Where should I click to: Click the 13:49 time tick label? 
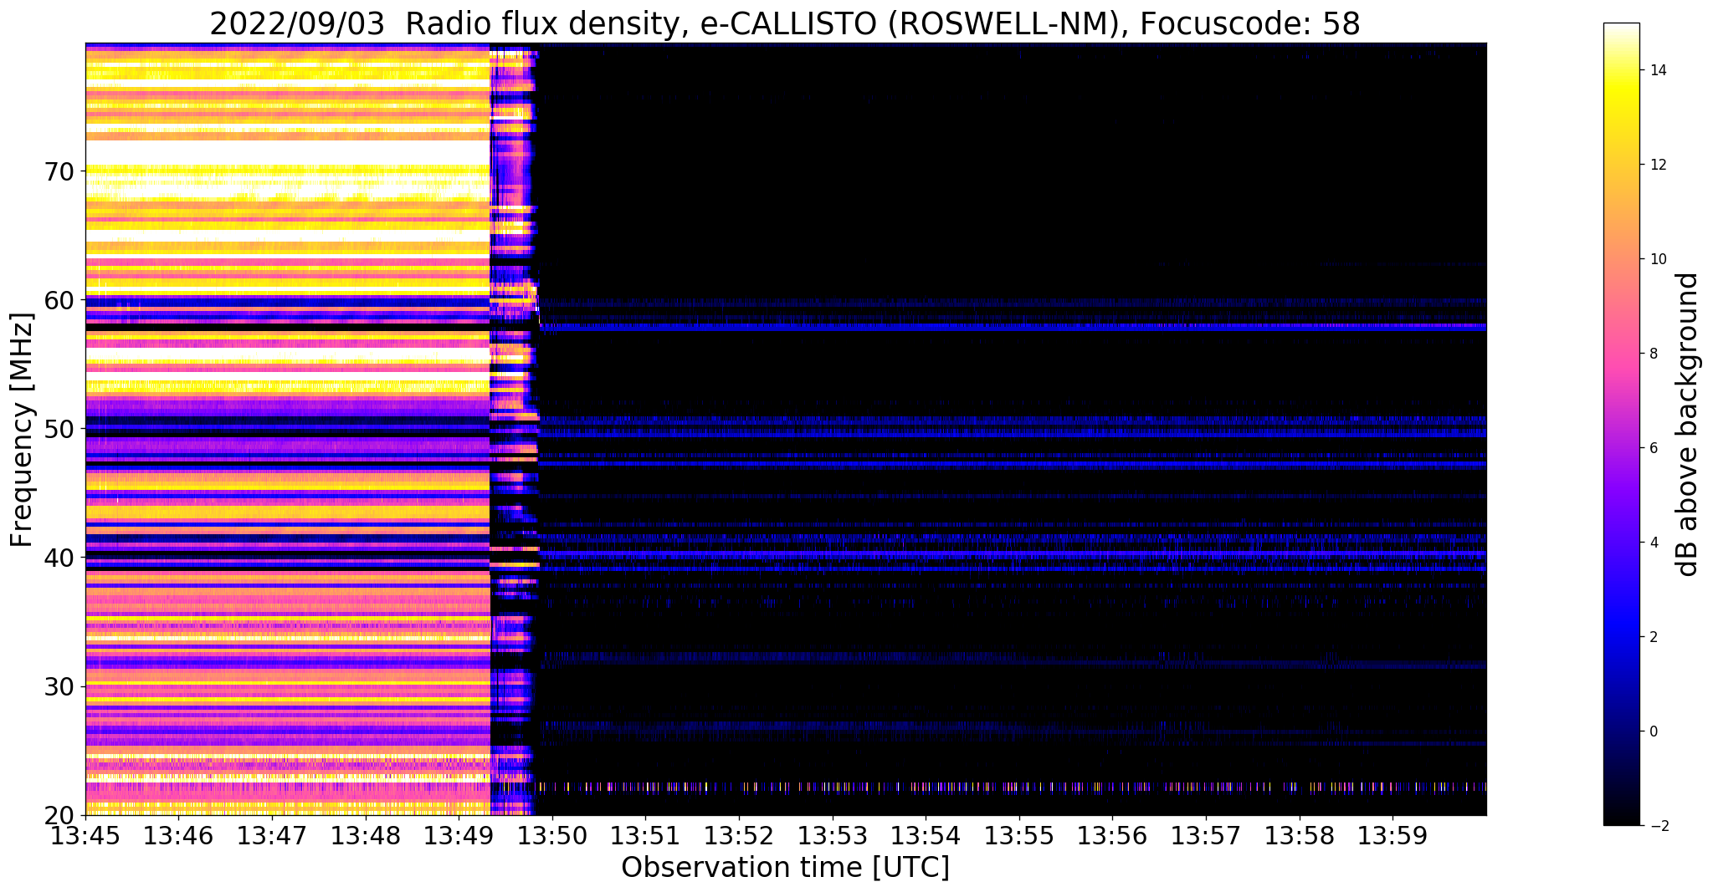[x=459, y=836]
